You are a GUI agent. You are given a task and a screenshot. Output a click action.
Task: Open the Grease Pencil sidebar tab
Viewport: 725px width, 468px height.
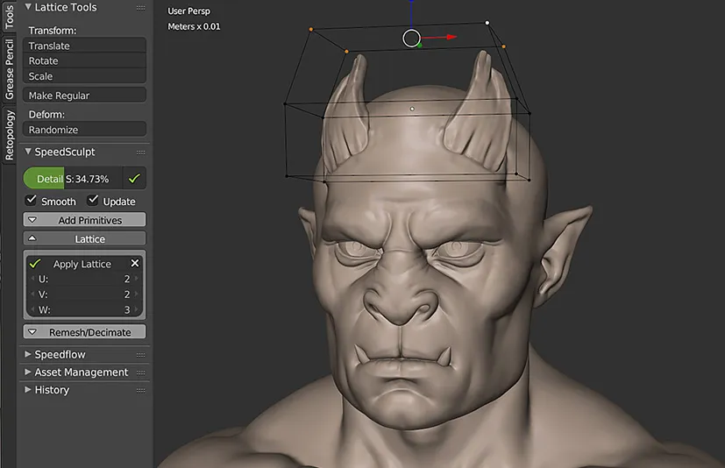point(9,69)
